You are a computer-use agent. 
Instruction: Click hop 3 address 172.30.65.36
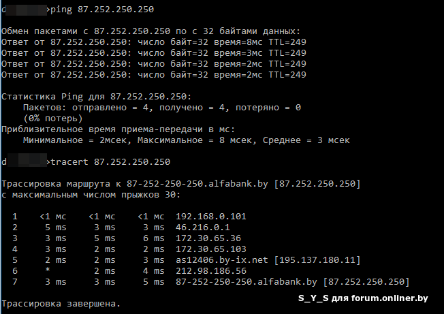[207, 238]
